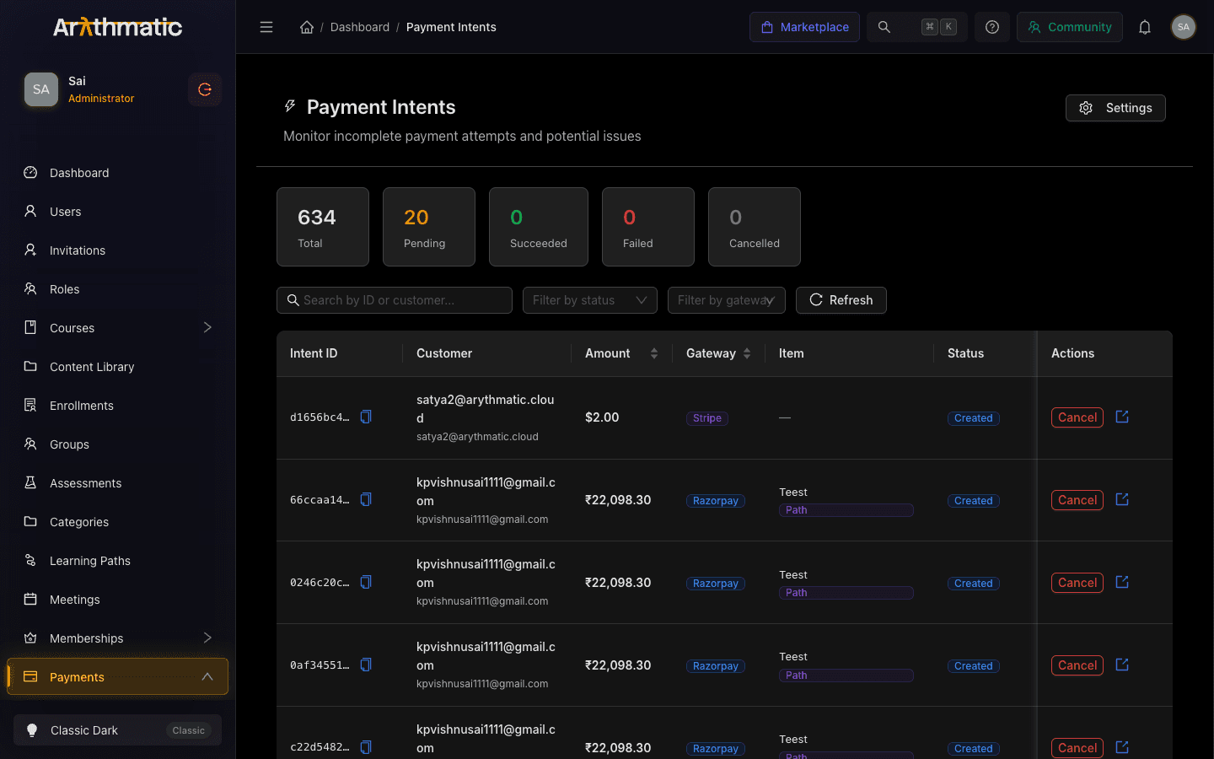Image resolution: width=1214 pixels, height=759 pixels.
Task: Click the Learning Paths icon in sidebar
Action: [x=30, y=560]
